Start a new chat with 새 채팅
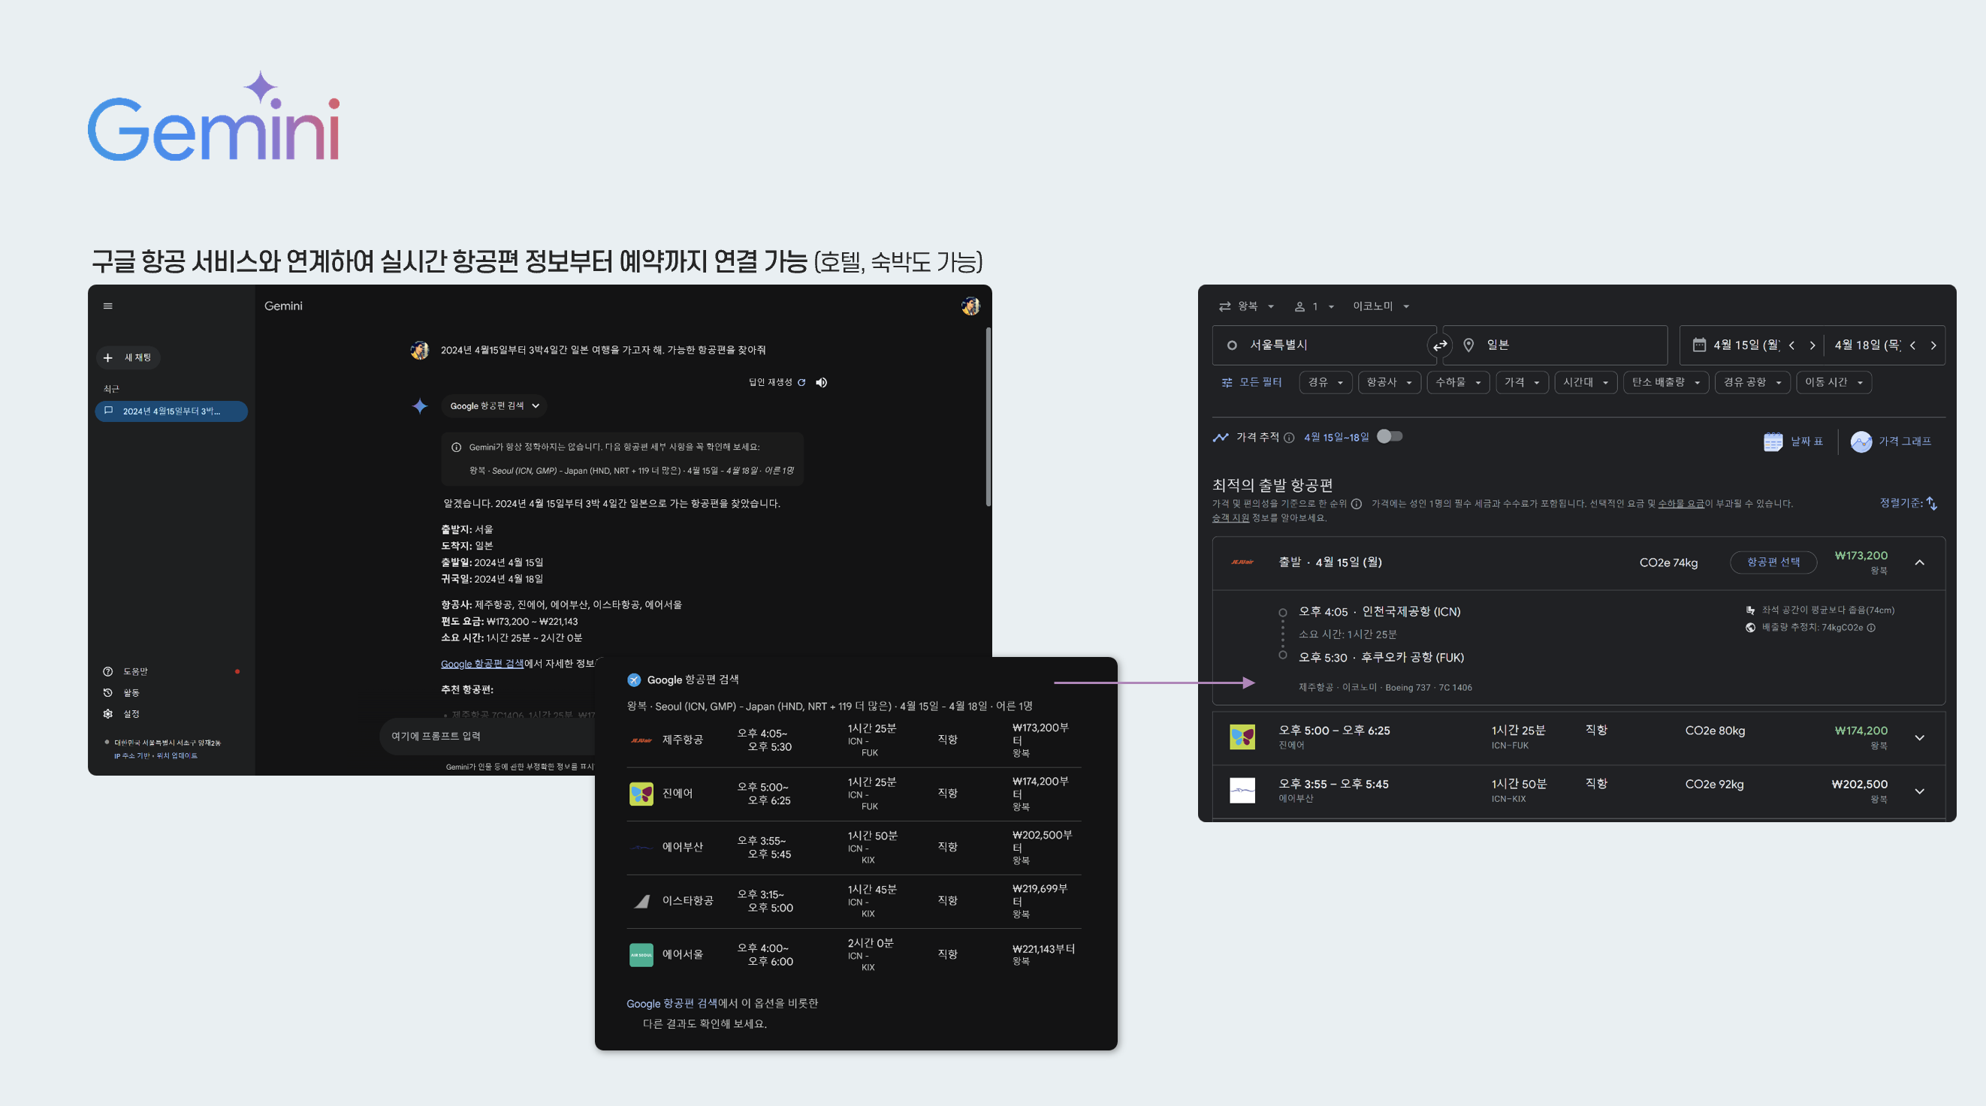Screen dimensions: 1986x1106 click(128, 357)
